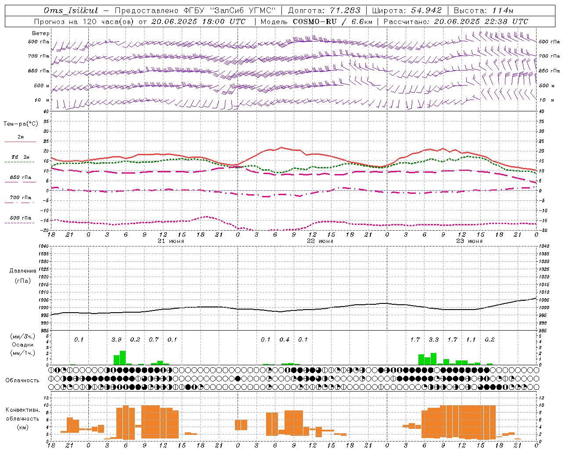
Task: Click dotted pink swatch under 500 гПа legend
Action: click(x=19, y=223)
